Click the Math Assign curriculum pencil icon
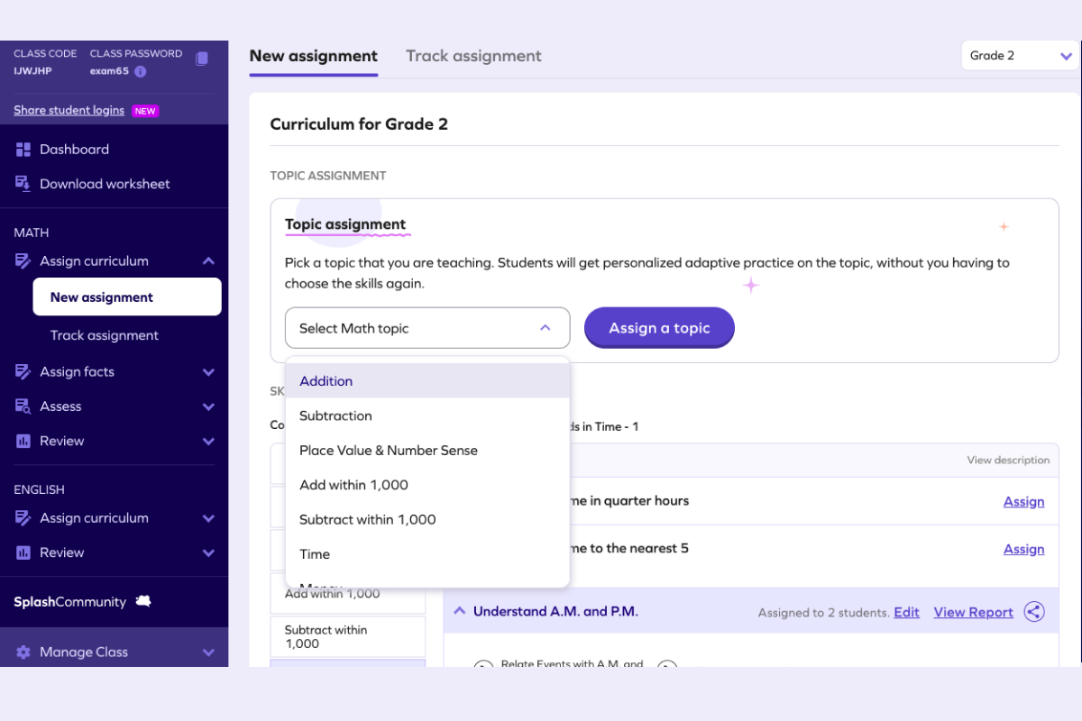 coord(23,261)
